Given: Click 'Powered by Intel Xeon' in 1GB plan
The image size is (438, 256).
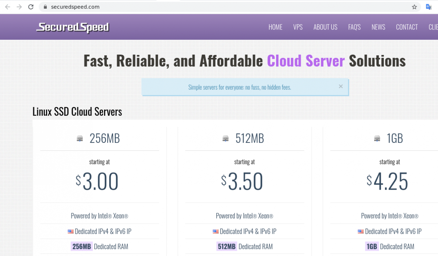Looking at the screenshot, I should (x=390, y=216).
